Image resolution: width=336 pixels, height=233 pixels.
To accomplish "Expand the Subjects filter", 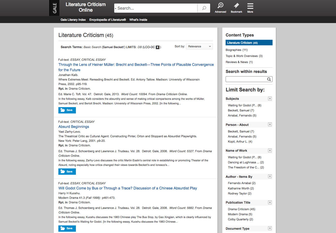I will tap(270, 99).
